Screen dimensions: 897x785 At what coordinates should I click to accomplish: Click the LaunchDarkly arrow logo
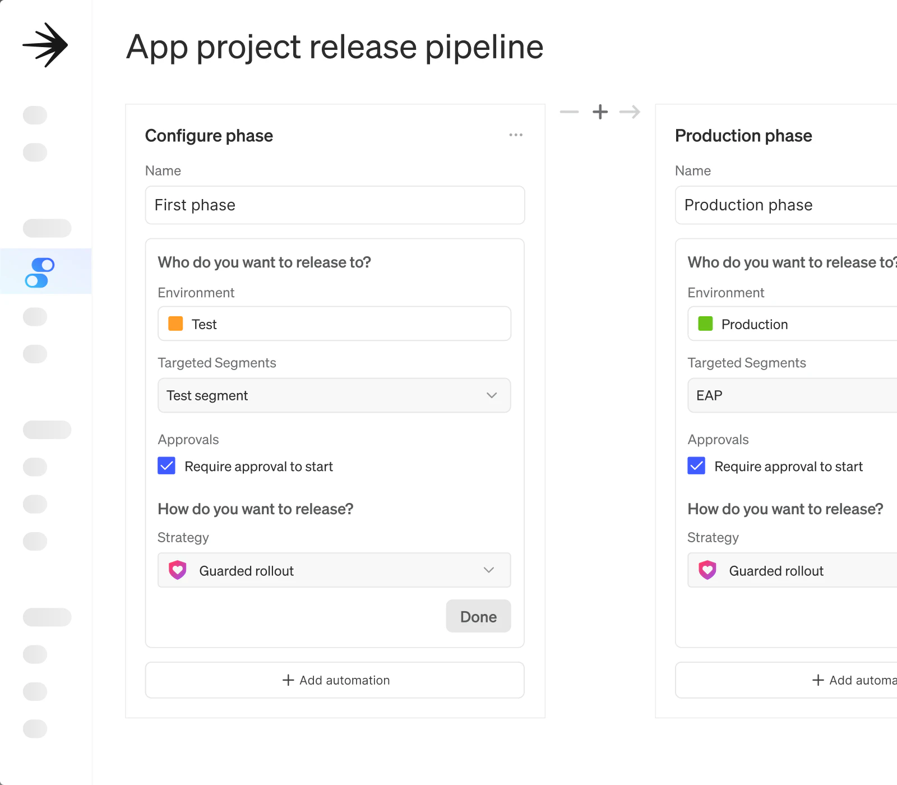[x=45, y=45]
